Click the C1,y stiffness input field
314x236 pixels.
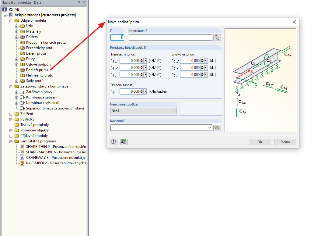pos(130,68)
